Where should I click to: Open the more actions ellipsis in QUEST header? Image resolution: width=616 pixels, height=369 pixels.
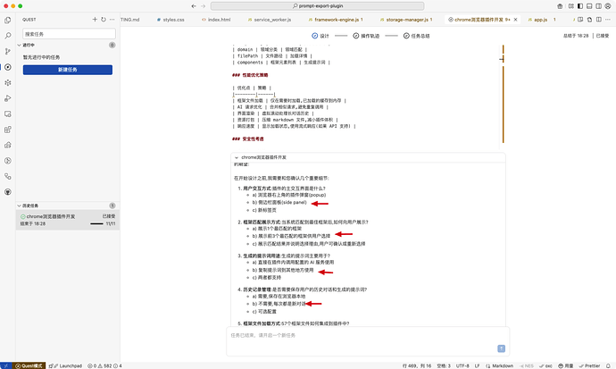tap(111, 19)
